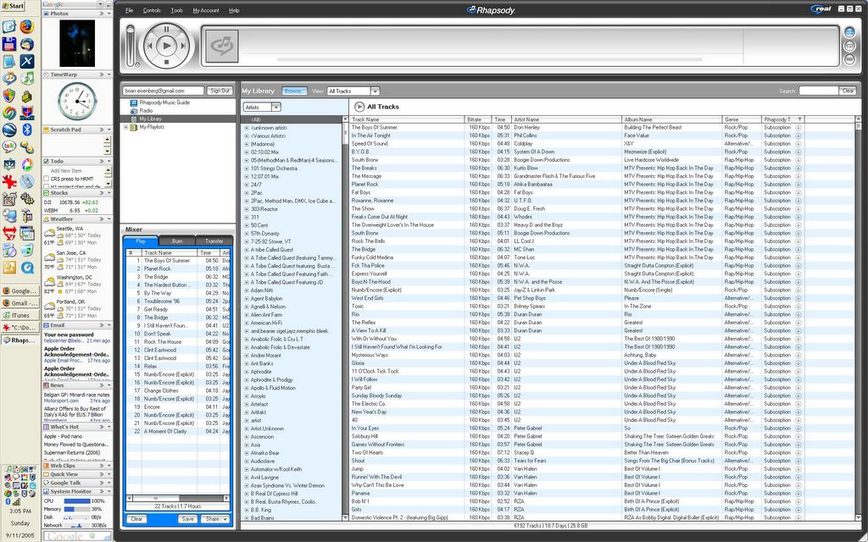Adjust the vertical volume slider
Image resolution: width=868 pixels, height=542 pixels.
point(130,44)
